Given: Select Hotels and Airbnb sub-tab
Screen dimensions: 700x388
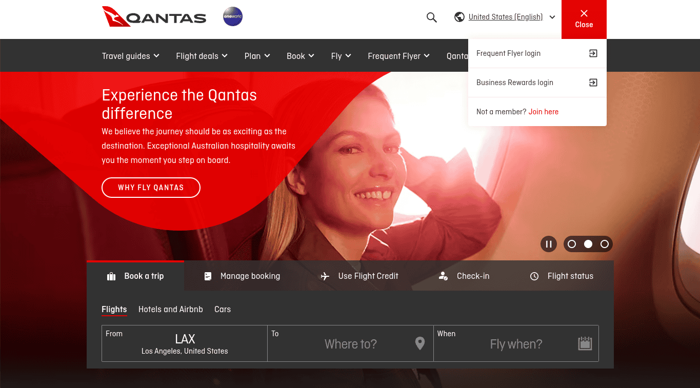Looking at the screenshot, I should [171, 310].
